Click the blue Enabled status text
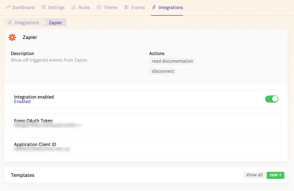Image resolution: width=294 pixels, height=191 pixels. tap(22, 102)
